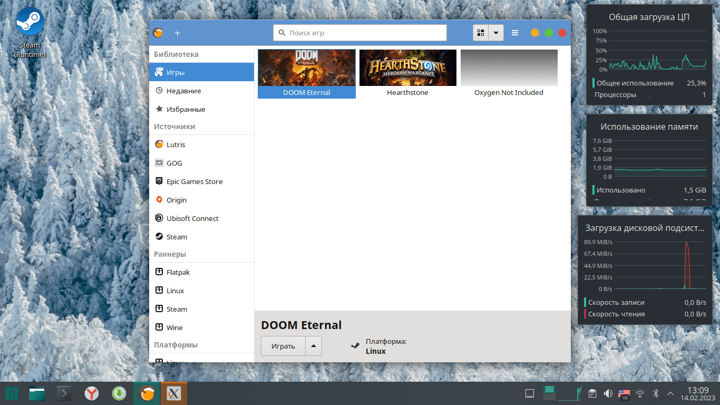Switch to grid view with the grid icon
This screenshot has height=405, width=720.
(481, 33)
